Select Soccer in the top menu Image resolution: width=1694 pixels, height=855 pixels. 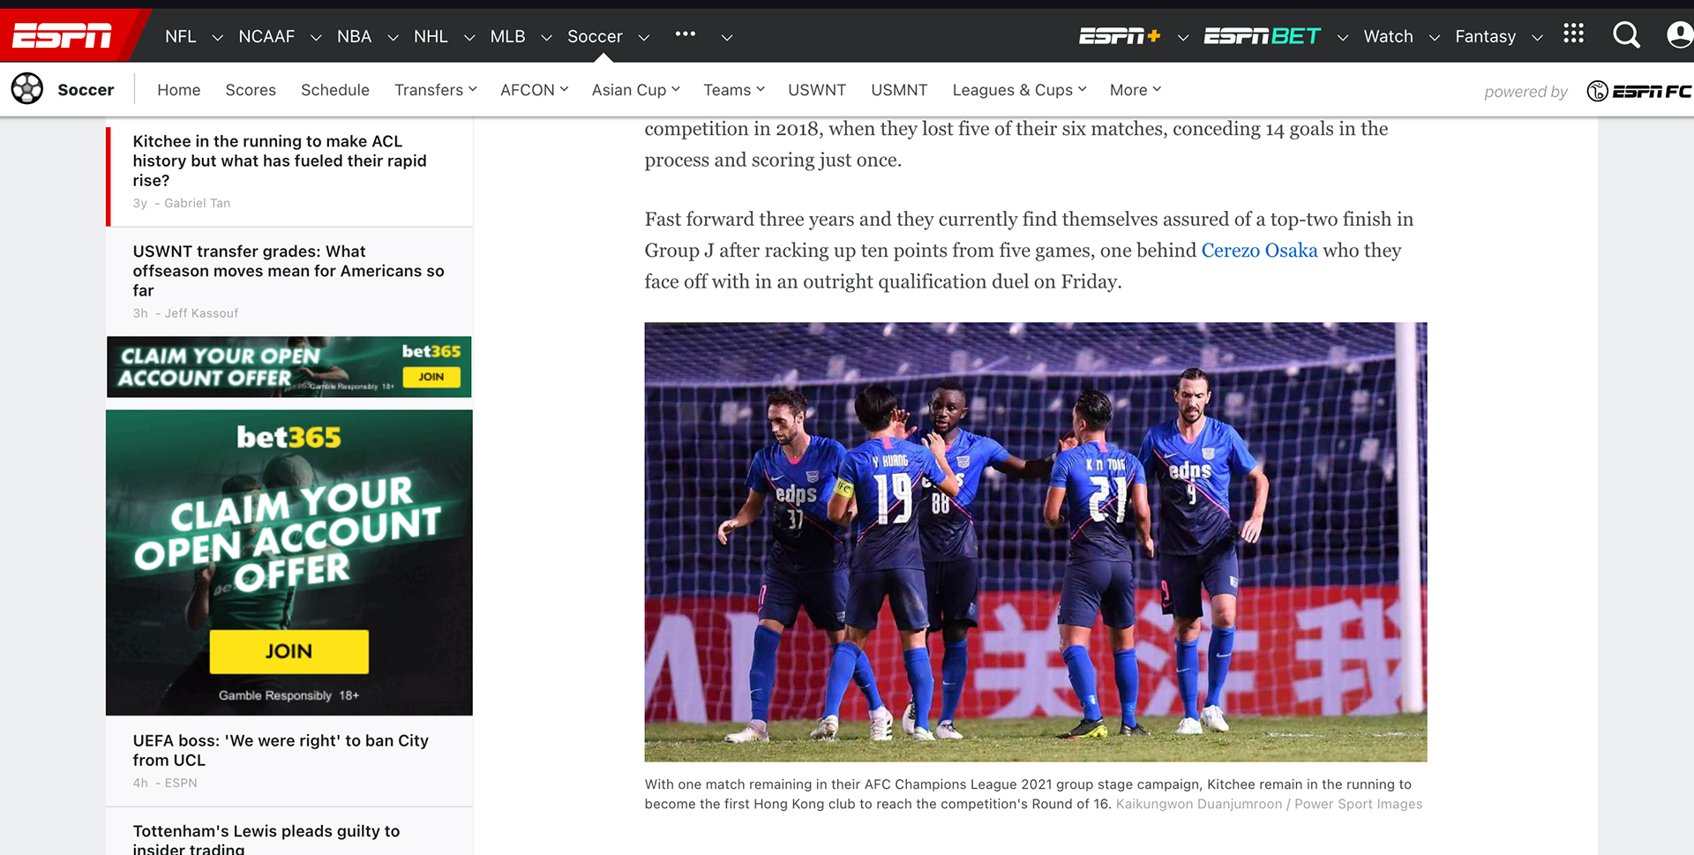[595, 36]
